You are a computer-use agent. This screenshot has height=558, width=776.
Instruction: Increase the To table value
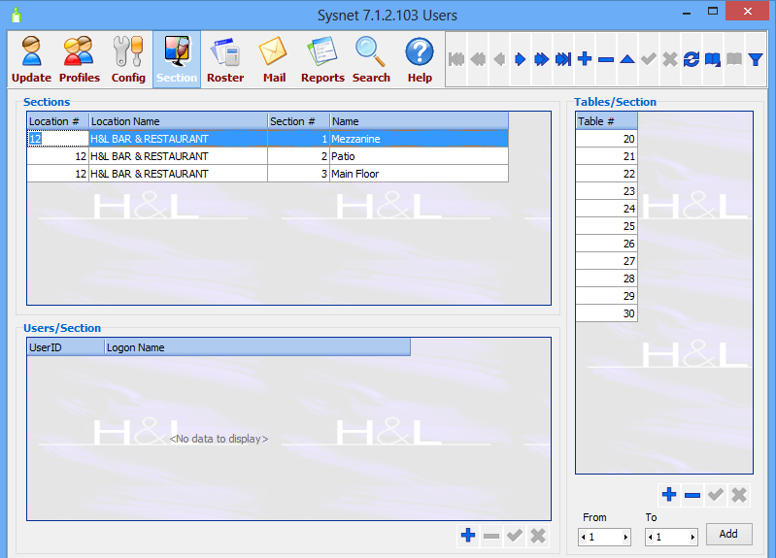pyautogui.click(x=692, y=537)
